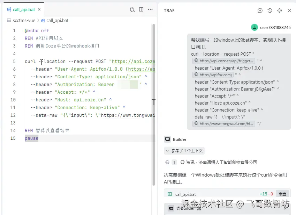Close the call_api.bat editor tab
Viewport: 296px width, 215px height.
coord(39,9)
